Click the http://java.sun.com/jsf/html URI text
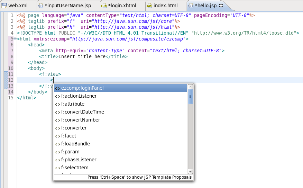Screen dimensions: 303x188 [133, 27]
